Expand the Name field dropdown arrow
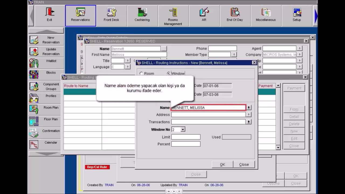The width and height of the screenshot is (345, 194). click(249, 108)
